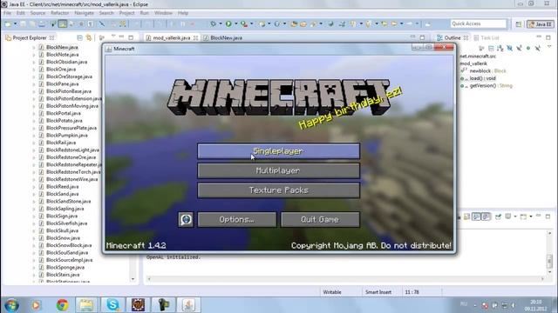Select BlockSponge.java in Project Explorer
The width and height of the screenshot is (558, 313).
[65, 267]
